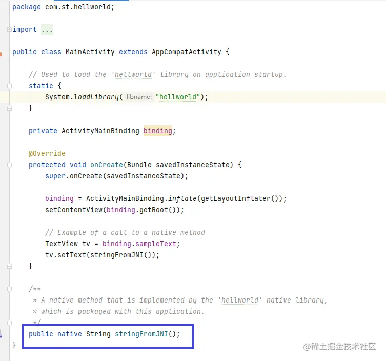Click stringFromJNI in native method declaration

tap(141, 334)
